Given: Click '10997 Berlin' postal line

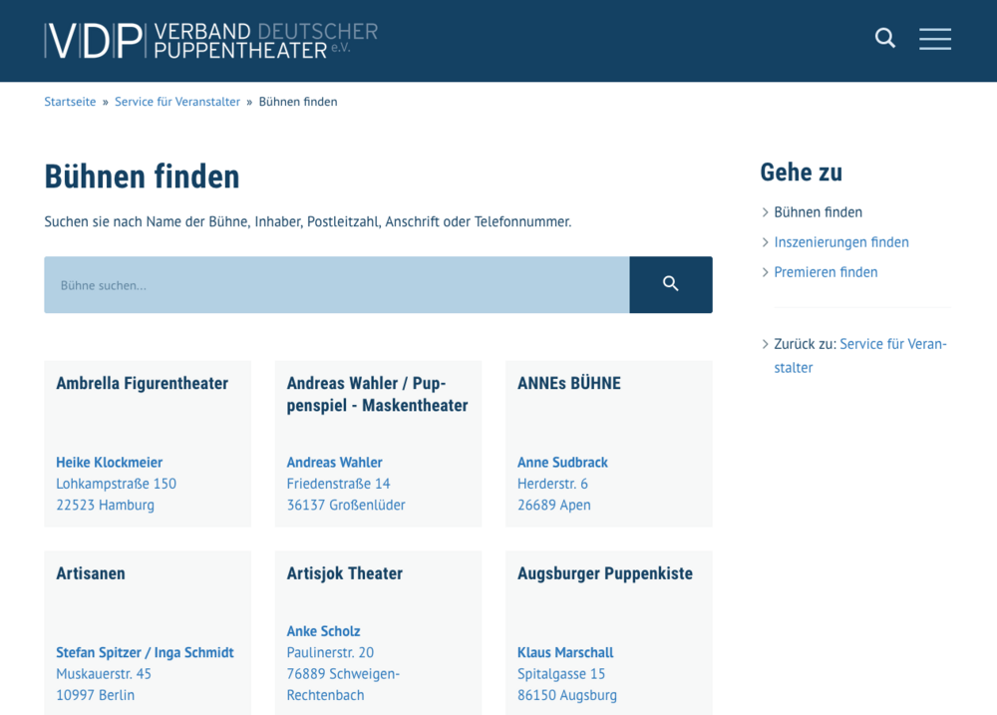Looking at the screenshot, I should pyautogui.click(x=96, y=695).
